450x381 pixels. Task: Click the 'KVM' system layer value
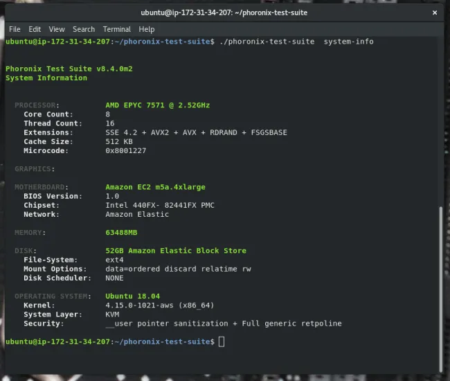tap(112, 314)
